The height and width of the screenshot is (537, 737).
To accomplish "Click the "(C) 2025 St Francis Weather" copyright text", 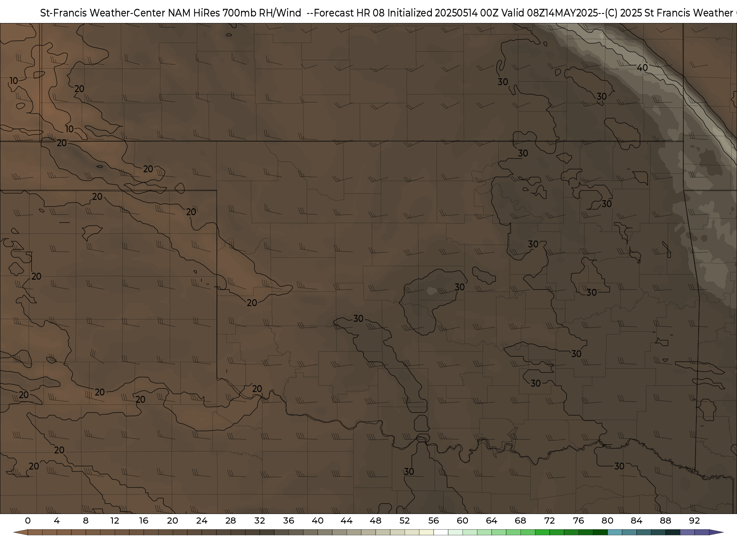I will coord(668,13).
